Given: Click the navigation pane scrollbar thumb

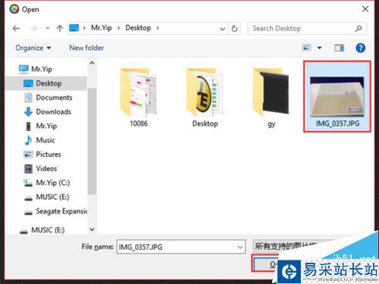Looking at the screenshot, I should [92, 142].
